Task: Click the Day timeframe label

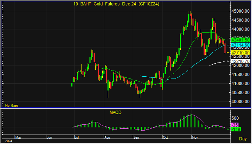Action: pyautogui.click(x=243, y=139)
